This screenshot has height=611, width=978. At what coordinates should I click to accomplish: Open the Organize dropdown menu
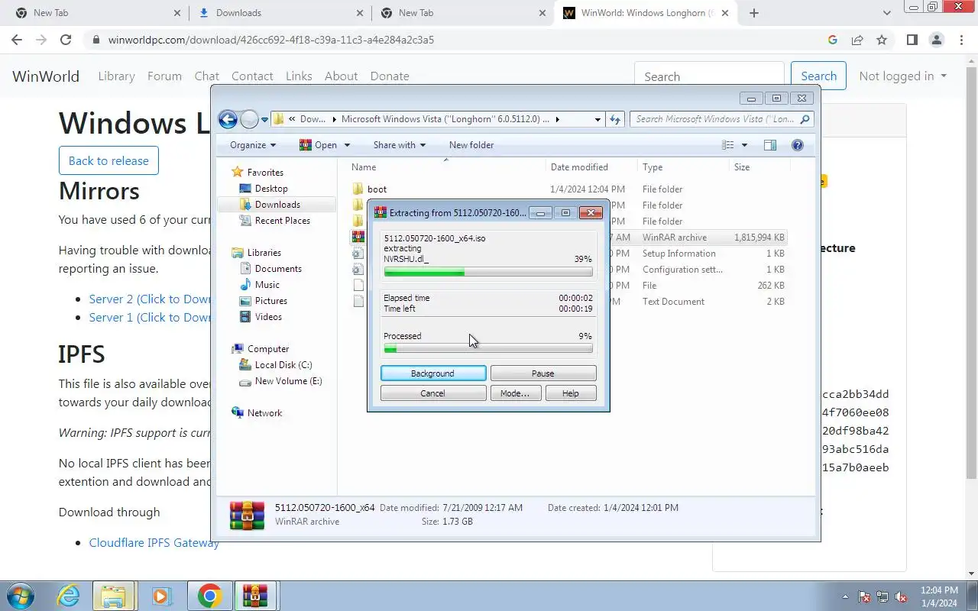pyautogui.click(x=253, y=145)
